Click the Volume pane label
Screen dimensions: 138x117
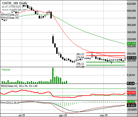(6, 70)
